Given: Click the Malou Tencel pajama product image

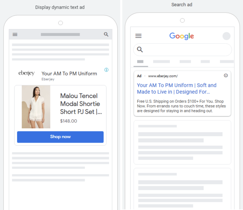Looking at the screenshot, I should (36, 107).
